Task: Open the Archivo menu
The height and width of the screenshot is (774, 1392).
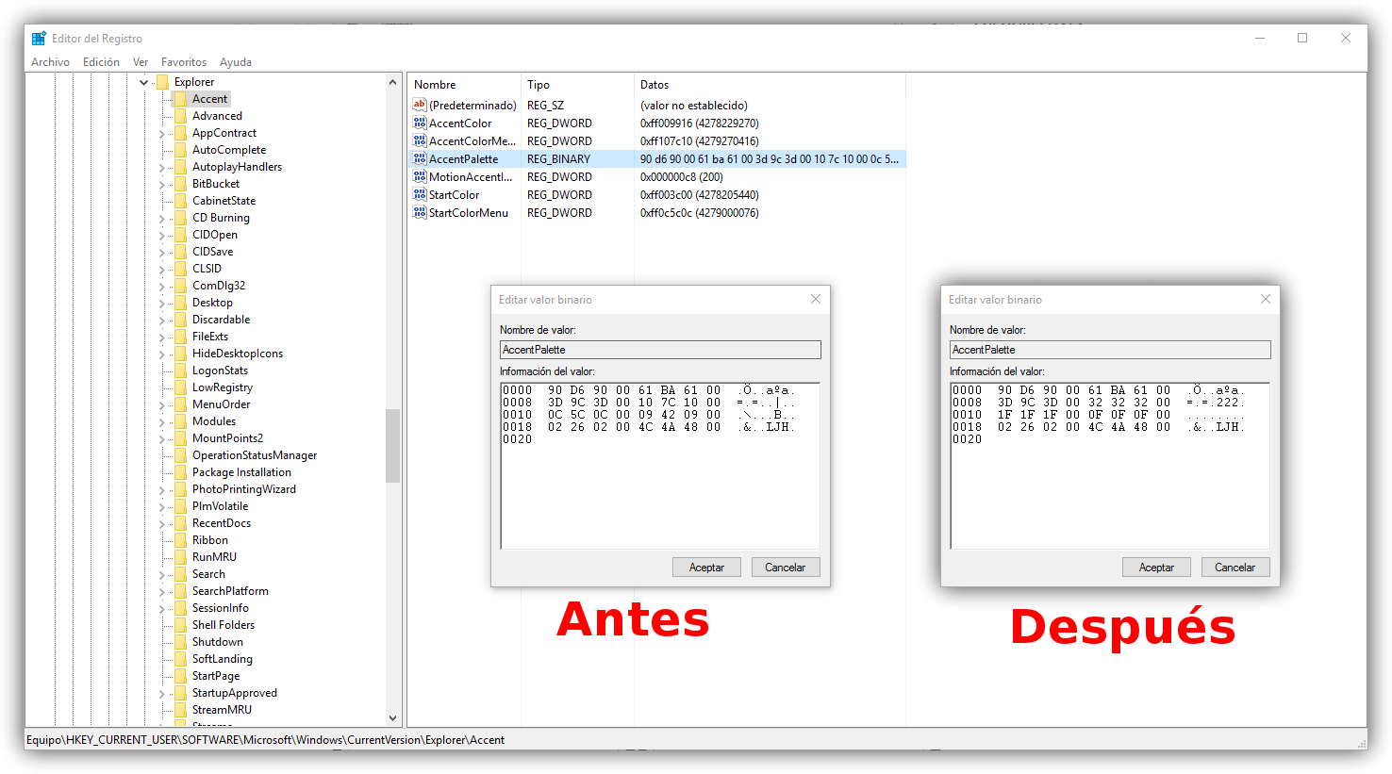Action: [50, 62]
